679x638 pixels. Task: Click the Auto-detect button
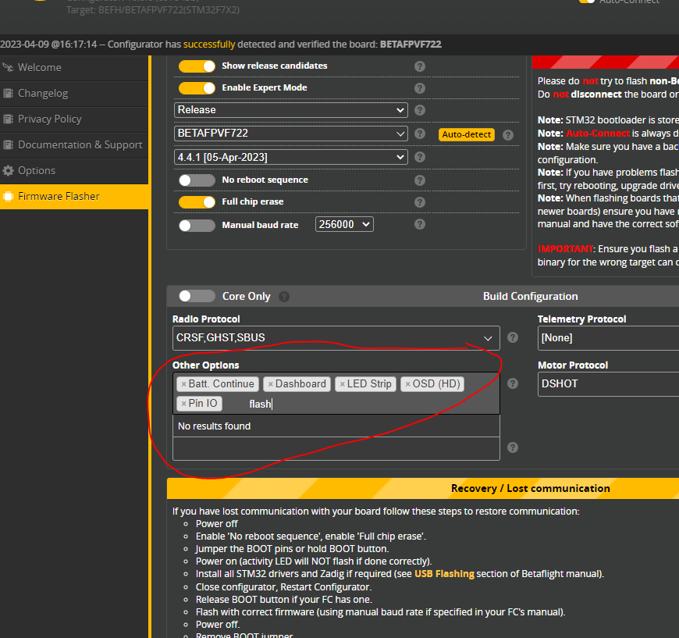466,134
